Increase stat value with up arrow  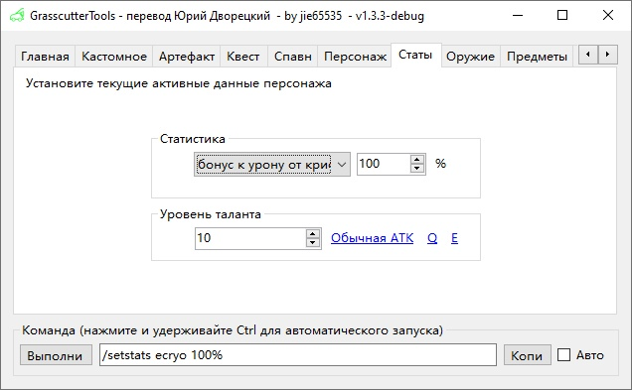[417, 159]
